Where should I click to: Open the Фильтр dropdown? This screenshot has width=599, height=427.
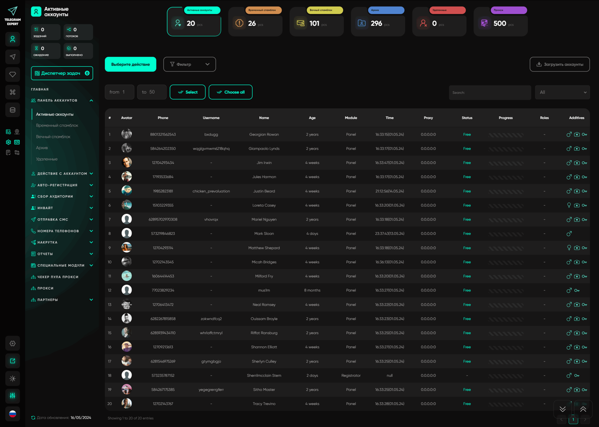point(190,64)
